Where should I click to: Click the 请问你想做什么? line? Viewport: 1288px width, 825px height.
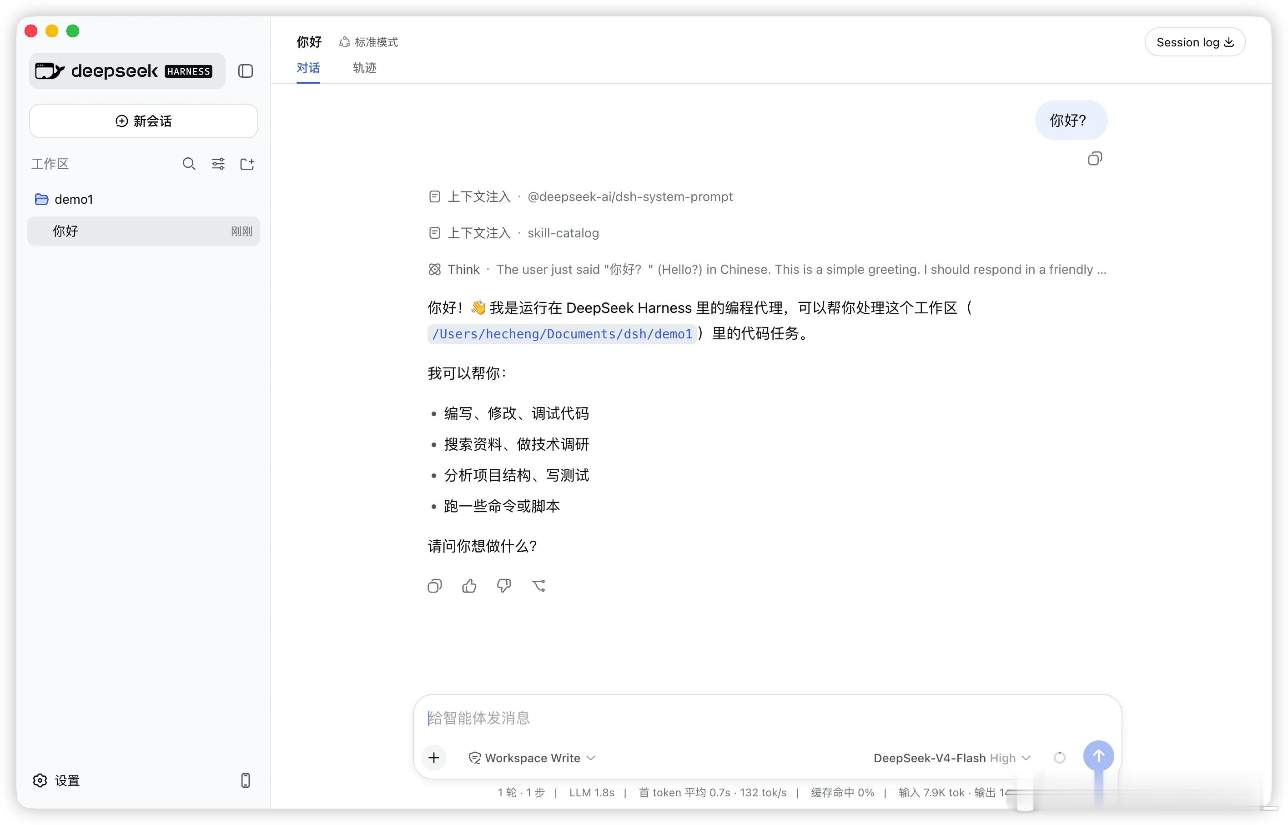point(482,546)
